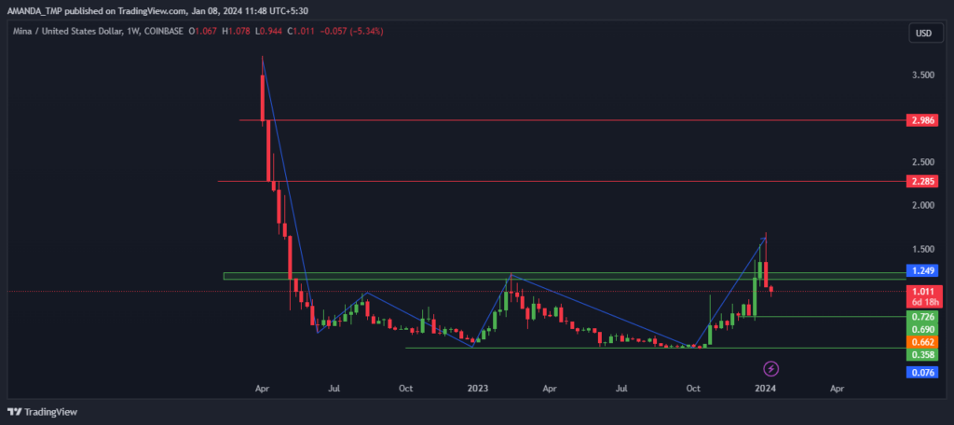Image resolution: width=954 pixels, height=425 pixels.
Task: Click the 2023 label on time axis
Action: 478,387
